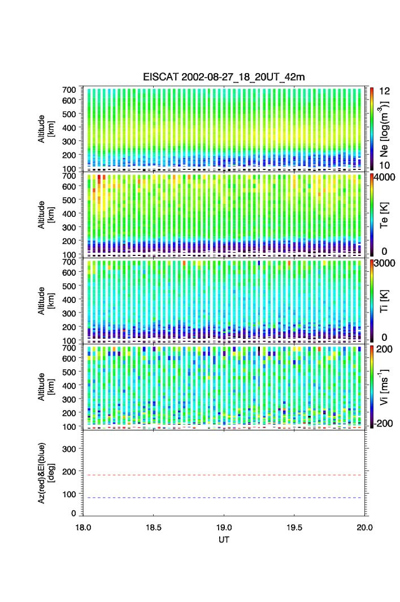Image resolution: width=400 pixels, height=602 pixels.
Task: Click the Az(red)&El(blue) axis label
Action: click(45, 473)
